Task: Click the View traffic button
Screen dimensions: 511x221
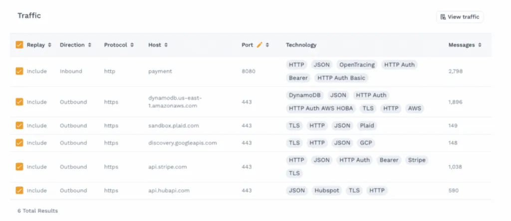Action: 460,17
